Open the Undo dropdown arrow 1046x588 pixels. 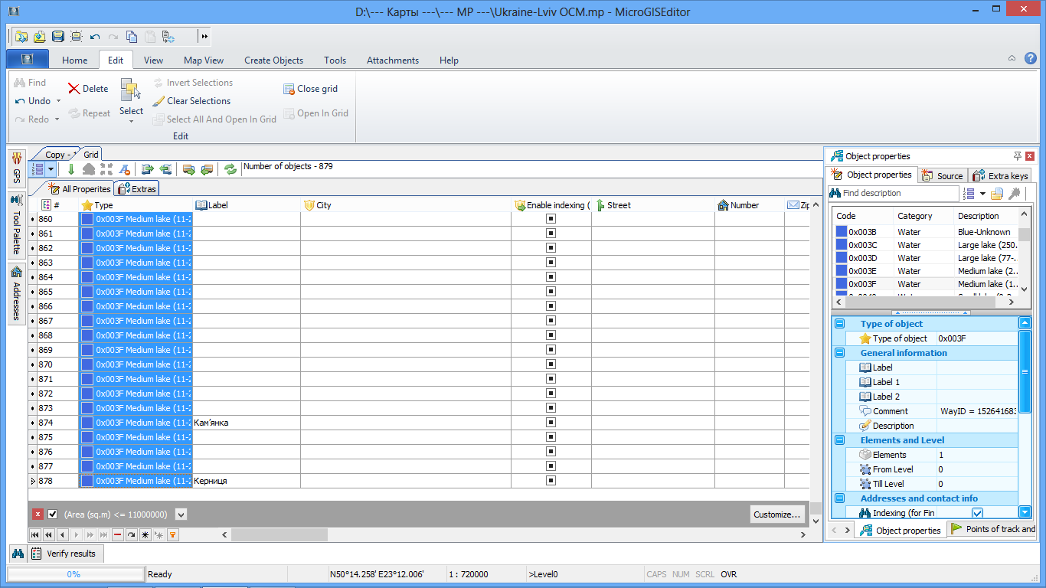59,101
